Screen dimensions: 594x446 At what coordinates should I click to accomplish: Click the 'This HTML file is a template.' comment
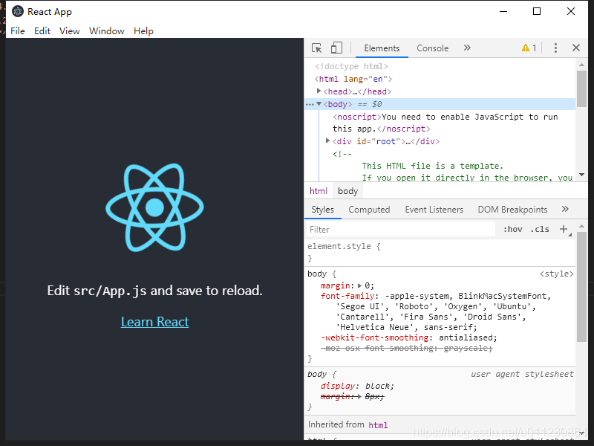pos(432,166)
